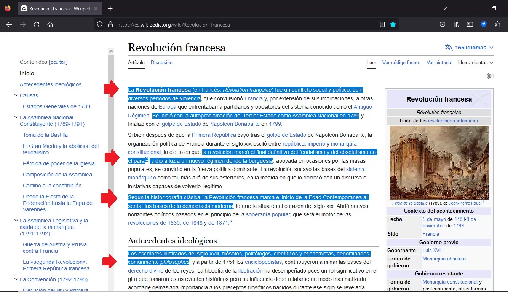This screenshot has height=292, width=508.
Task: Open El Gran Miedo sidebar entry
Action: [x=61, y=149]
